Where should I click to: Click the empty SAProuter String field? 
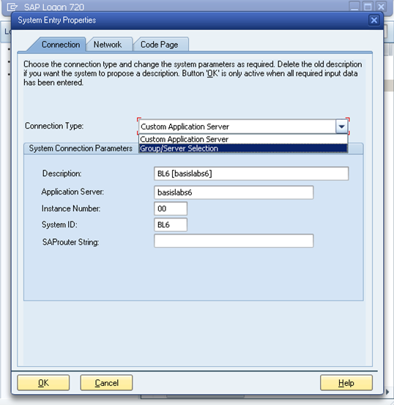234,241
